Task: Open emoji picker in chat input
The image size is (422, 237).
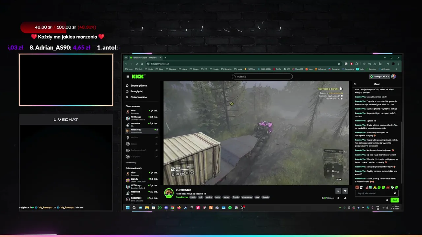Action: 395,193
